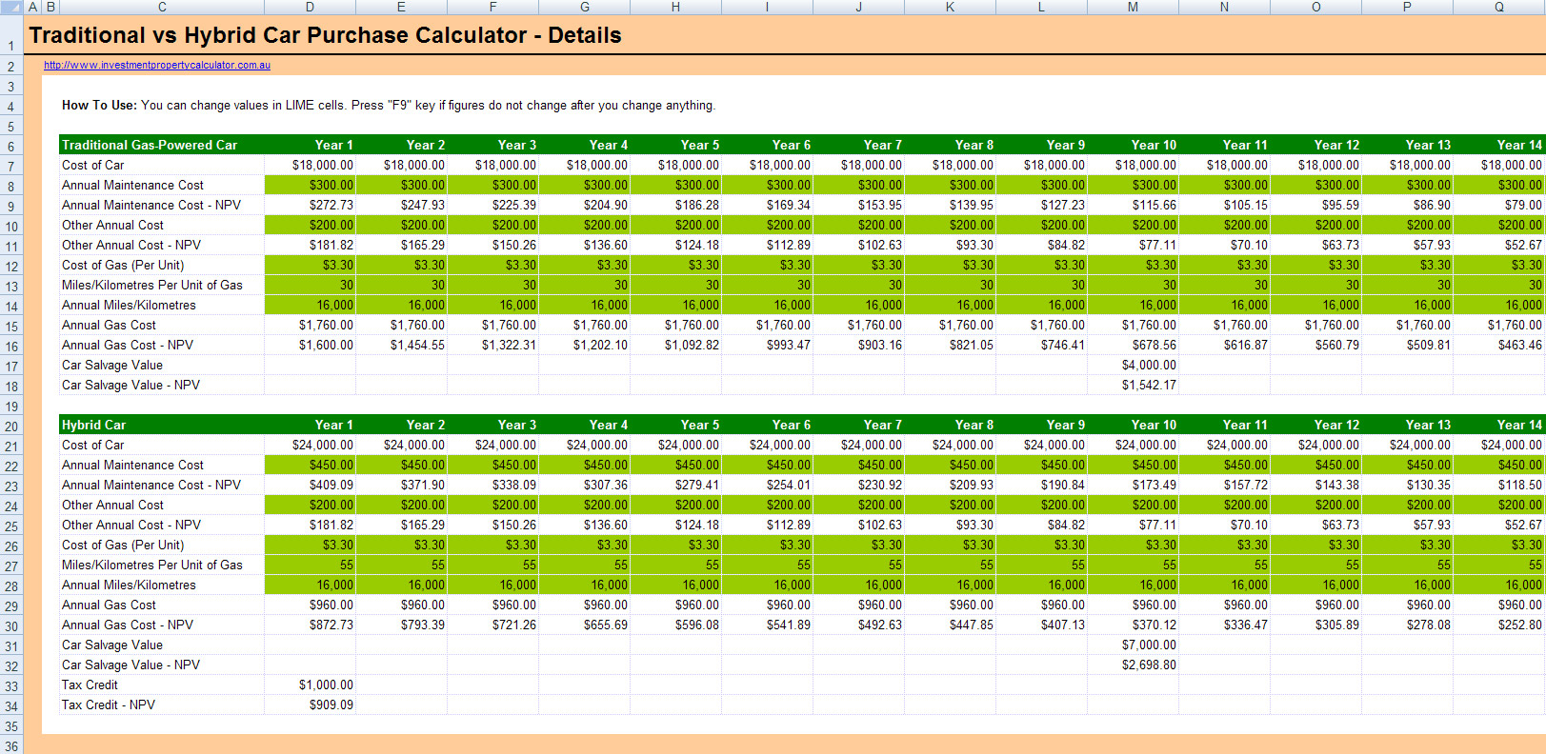The image size is (1546, 754).
Task: Select traditional Year 14 gas NPV $463.46
Action: pos(1498,345)
